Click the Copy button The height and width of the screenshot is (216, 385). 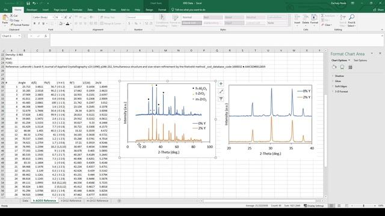15,20
